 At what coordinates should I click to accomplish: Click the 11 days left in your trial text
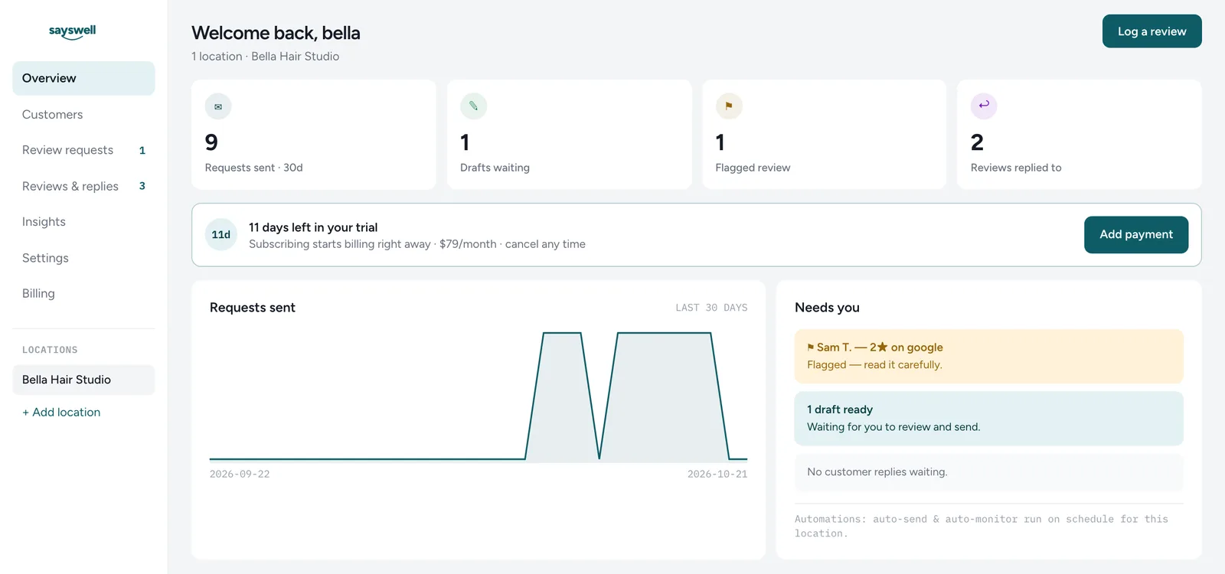pyautogui.click(x=313, y=227)
